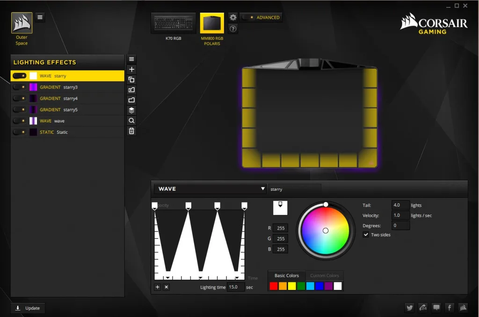Open the Outer Space profile icon
The image size is (479, 317).
click(x=22, y=23)
